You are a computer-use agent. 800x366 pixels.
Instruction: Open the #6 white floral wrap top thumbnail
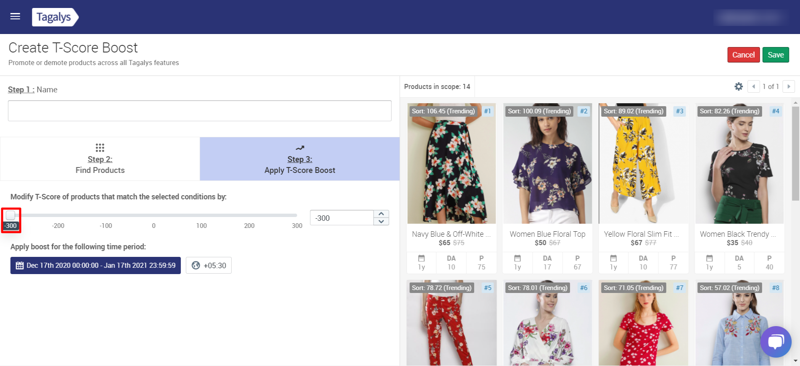click(x=547, y=323)
